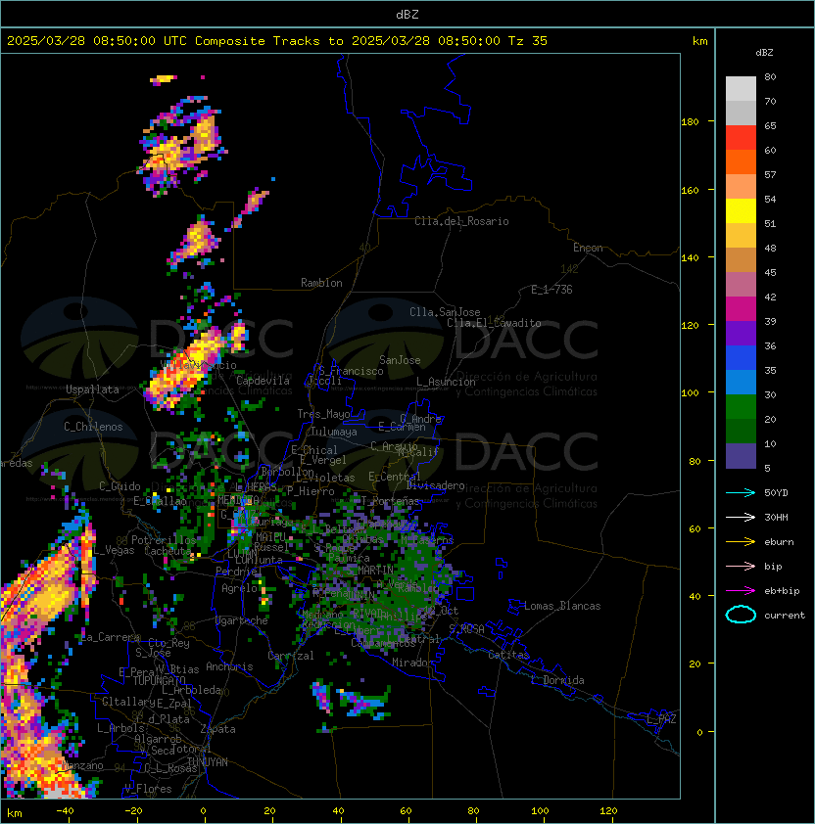Click the 'L_Asuncion' map label
Screen dimensions: 815x824
pyautogui.click(x=446, y=382)
